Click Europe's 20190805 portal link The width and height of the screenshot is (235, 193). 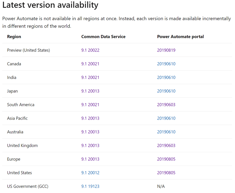(166, 159)
